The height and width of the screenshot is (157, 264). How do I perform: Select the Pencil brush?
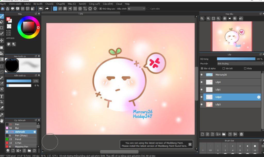[21, 139]
